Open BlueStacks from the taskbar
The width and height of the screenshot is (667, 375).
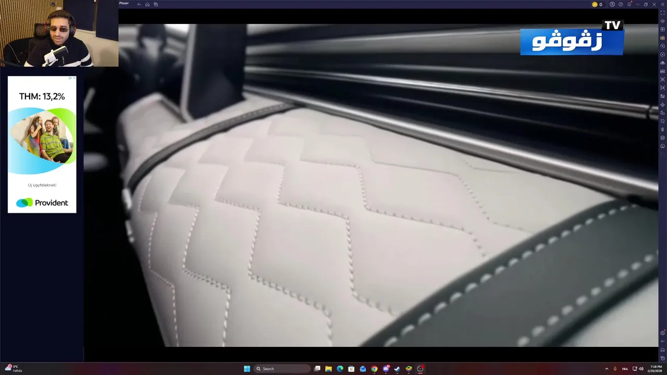coord(409,369)
